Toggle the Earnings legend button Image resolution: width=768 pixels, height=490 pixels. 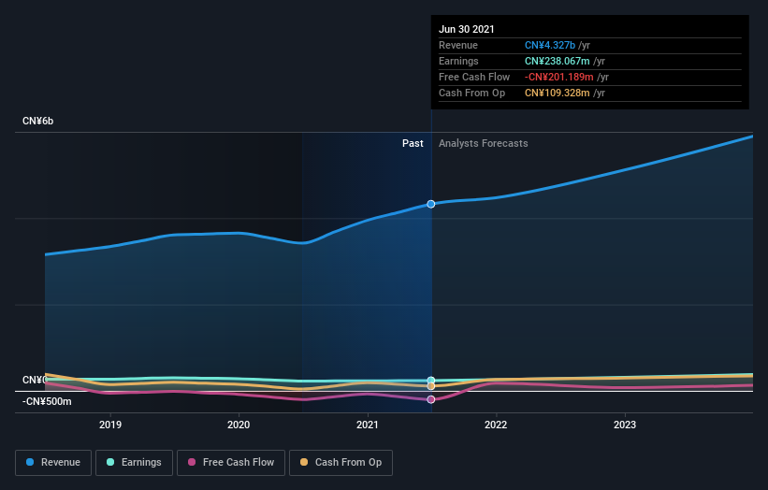[134, 463]
